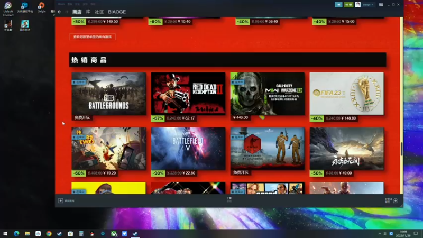Open the It Takes Two game card
This screenshot has width=423, height=238.
[109, 149]
